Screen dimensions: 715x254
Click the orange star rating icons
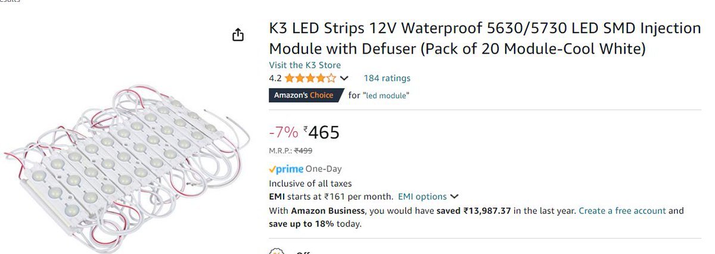point(310,78)
